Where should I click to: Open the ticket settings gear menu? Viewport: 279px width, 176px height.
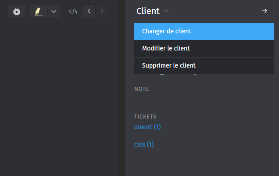click(x=17, y=12)
